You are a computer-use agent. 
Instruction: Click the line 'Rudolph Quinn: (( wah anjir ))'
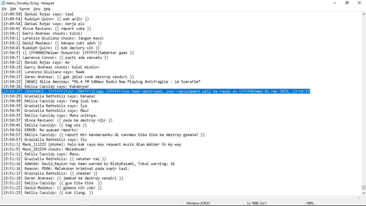click(45, 19)
